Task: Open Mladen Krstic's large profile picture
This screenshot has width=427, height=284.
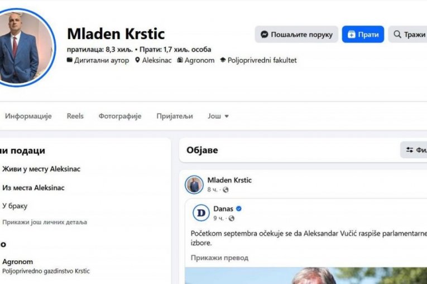Action: [x=25, y=47]
